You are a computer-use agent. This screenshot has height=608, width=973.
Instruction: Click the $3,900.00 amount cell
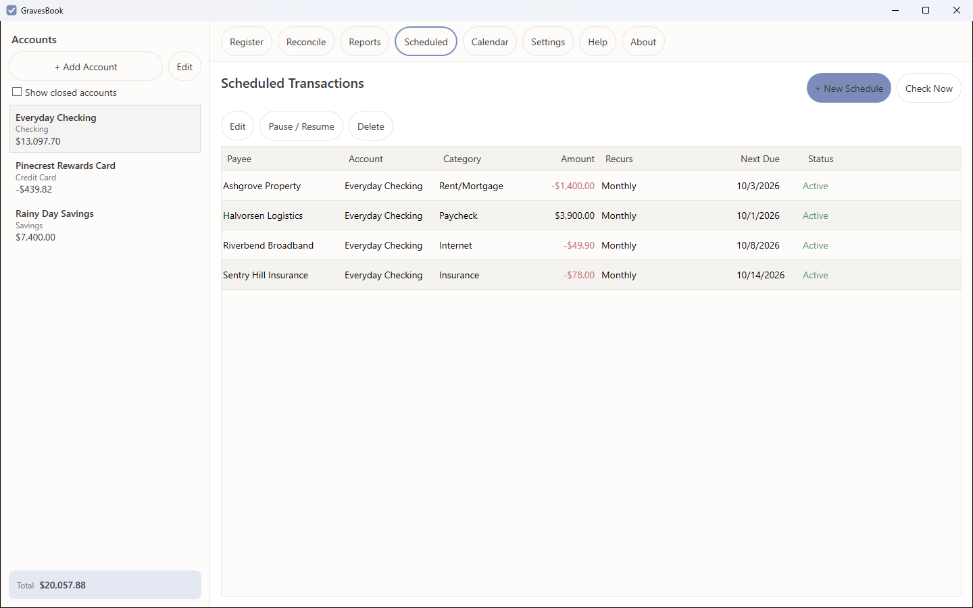click(x=575, y=216)
